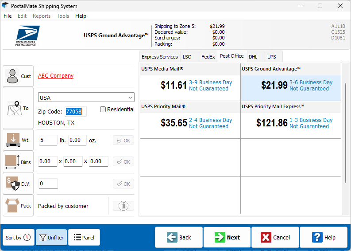Confirm weight with its OK button
The height and width of the screenshot is (251, 351).
point(123,141)
